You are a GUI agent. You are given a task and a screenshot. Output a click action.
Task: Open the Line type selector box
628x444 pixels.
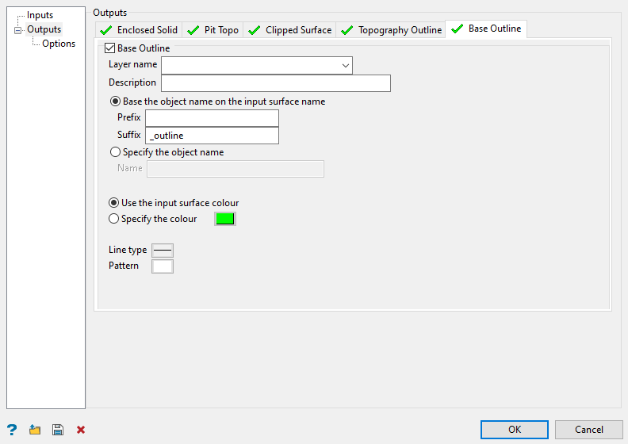coord(163,250)
